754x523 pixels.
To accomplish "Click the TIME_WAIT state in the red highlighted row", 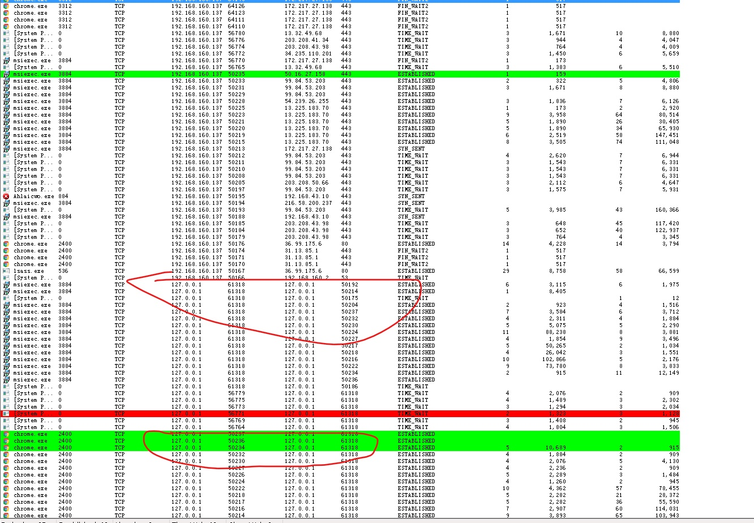I will click(x=413, y=413).
